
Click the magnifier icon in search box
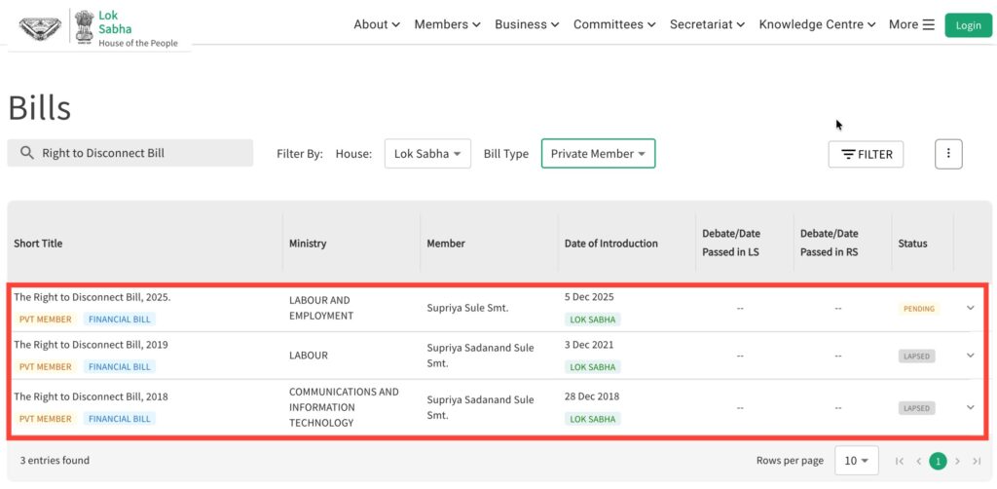(x=26, y=153)
